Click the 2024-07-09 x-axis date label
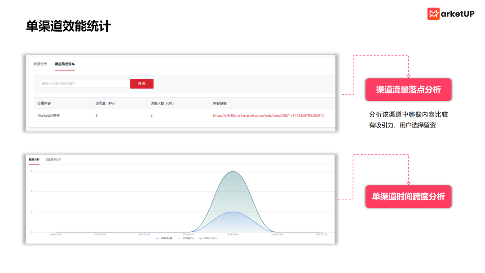Viewport: 485px width, 273px height. pyautogui.click(x=277, y=235)
